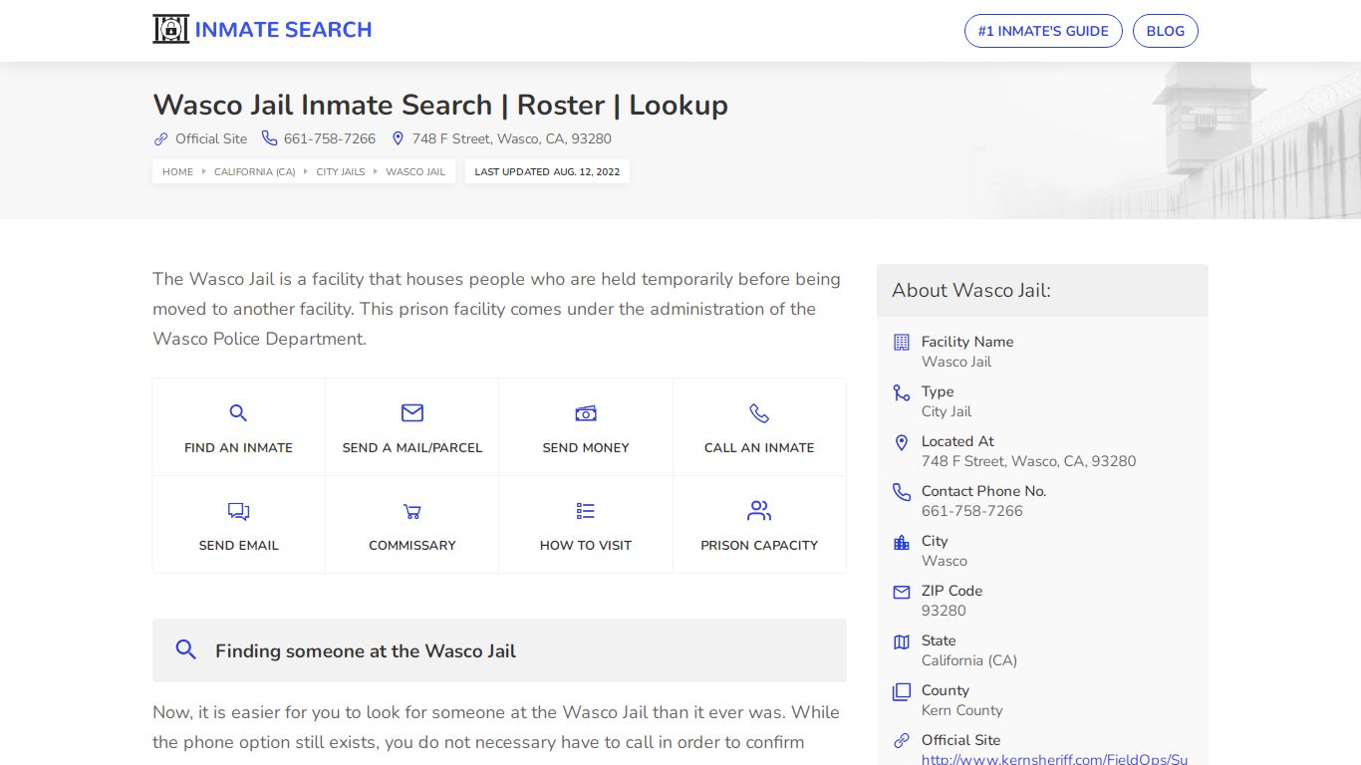Click the Wasco Jail Inmate Search page title
This screenshot has height=765, width=1361.
point(440,105)
